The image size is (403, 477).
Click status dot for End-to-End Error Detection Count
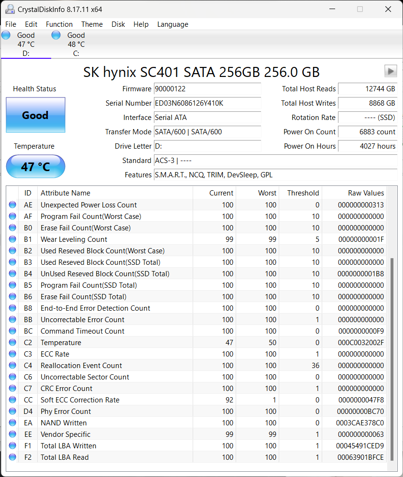[x=12, y=308]
